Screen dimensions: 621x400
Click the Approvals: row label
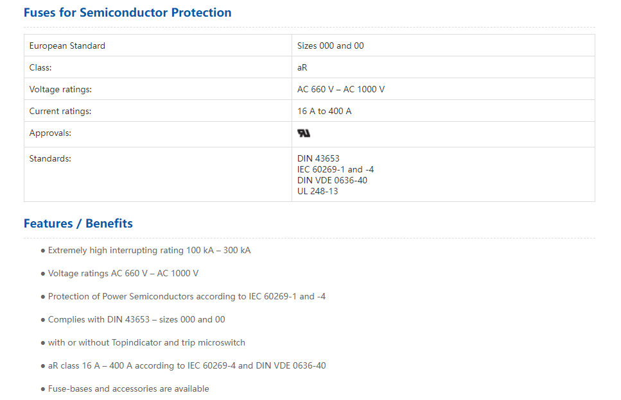point(50,133)
